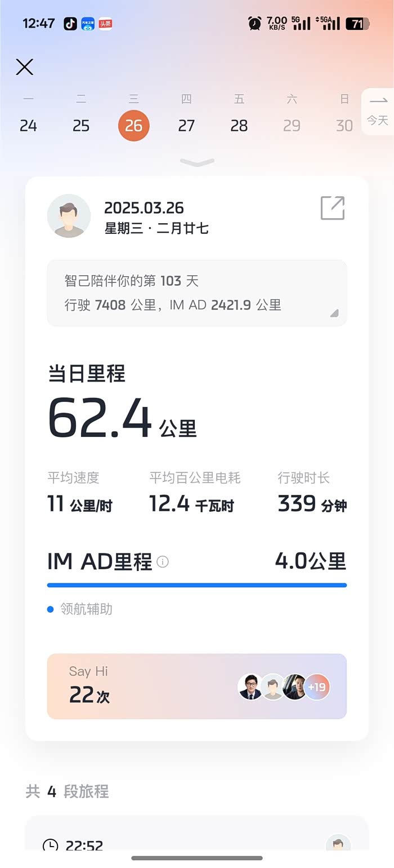This screenshot has width=394, height=868.
Task: Tap the clock icon beside 22:52
Action: pos(51,845)
